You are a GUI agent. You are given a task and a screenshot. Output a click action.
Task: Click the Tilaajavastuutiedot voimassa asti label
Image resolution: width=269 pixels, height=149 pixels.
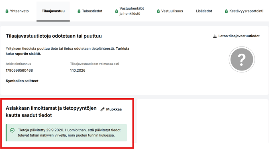[94, 64]
